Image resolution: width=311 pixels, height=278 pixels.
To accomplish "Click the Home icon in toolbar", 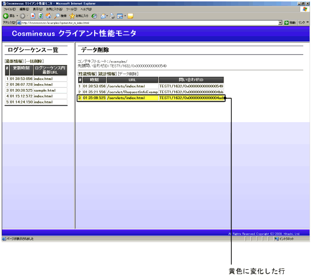I will click(x=48, y=16).
